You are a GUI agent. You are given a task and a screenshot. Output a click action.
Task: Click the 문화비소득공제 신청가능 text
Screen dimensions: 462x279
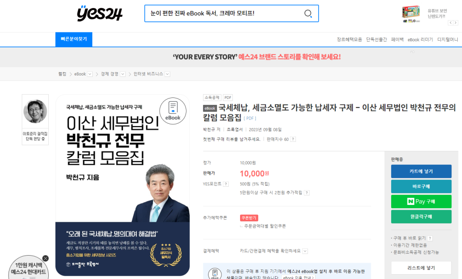point(416,252)
